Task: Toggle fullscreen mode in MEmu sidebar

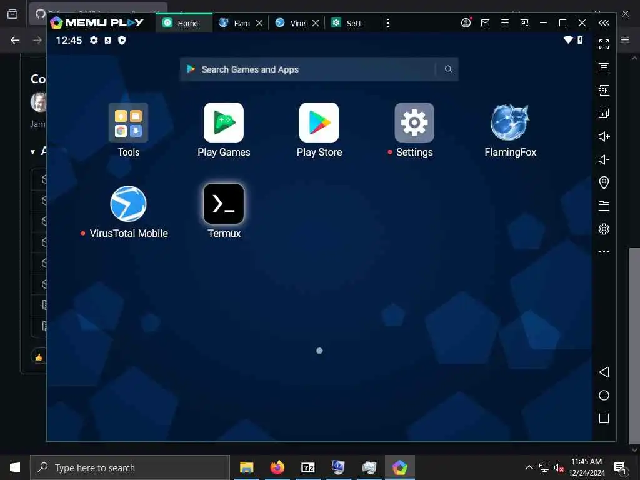Action: click(x=604, y=44)
